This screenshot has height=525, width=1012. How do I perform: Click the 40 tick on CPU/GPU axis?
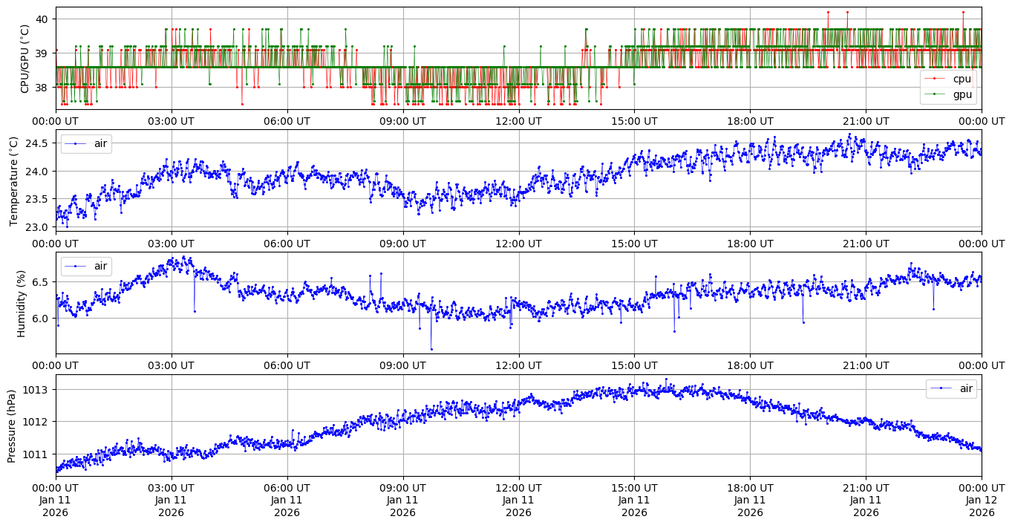42,19
